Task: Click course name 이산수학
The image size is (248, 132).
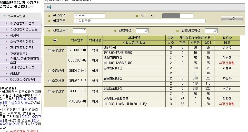Action: point(110,48)
